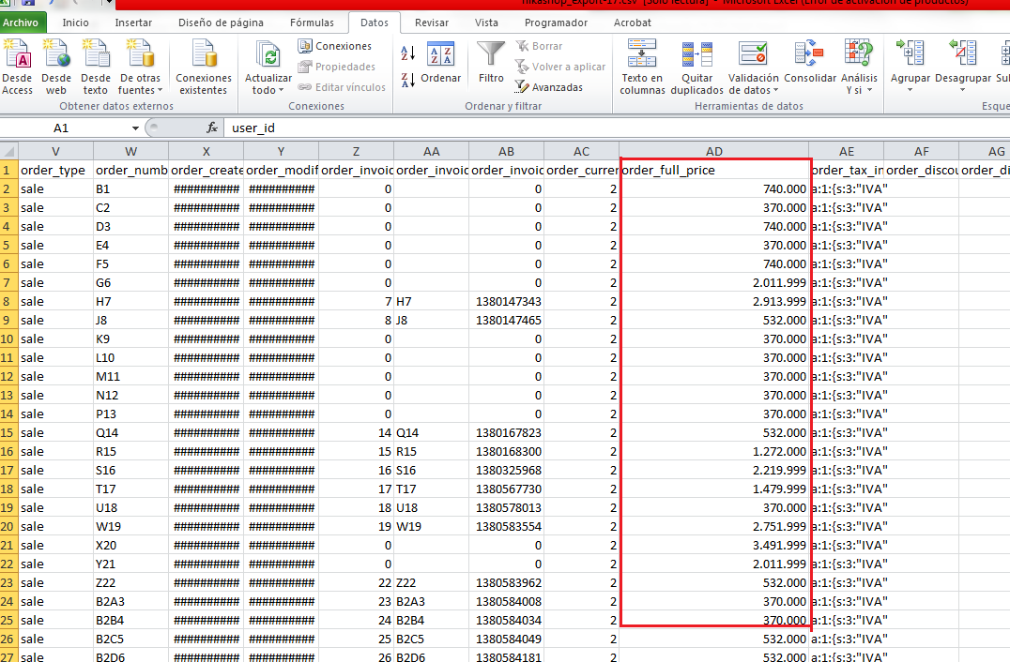Open Diseño de página tab
The width and height of the screenshot is (1010, 662).
tap(221, 23)
